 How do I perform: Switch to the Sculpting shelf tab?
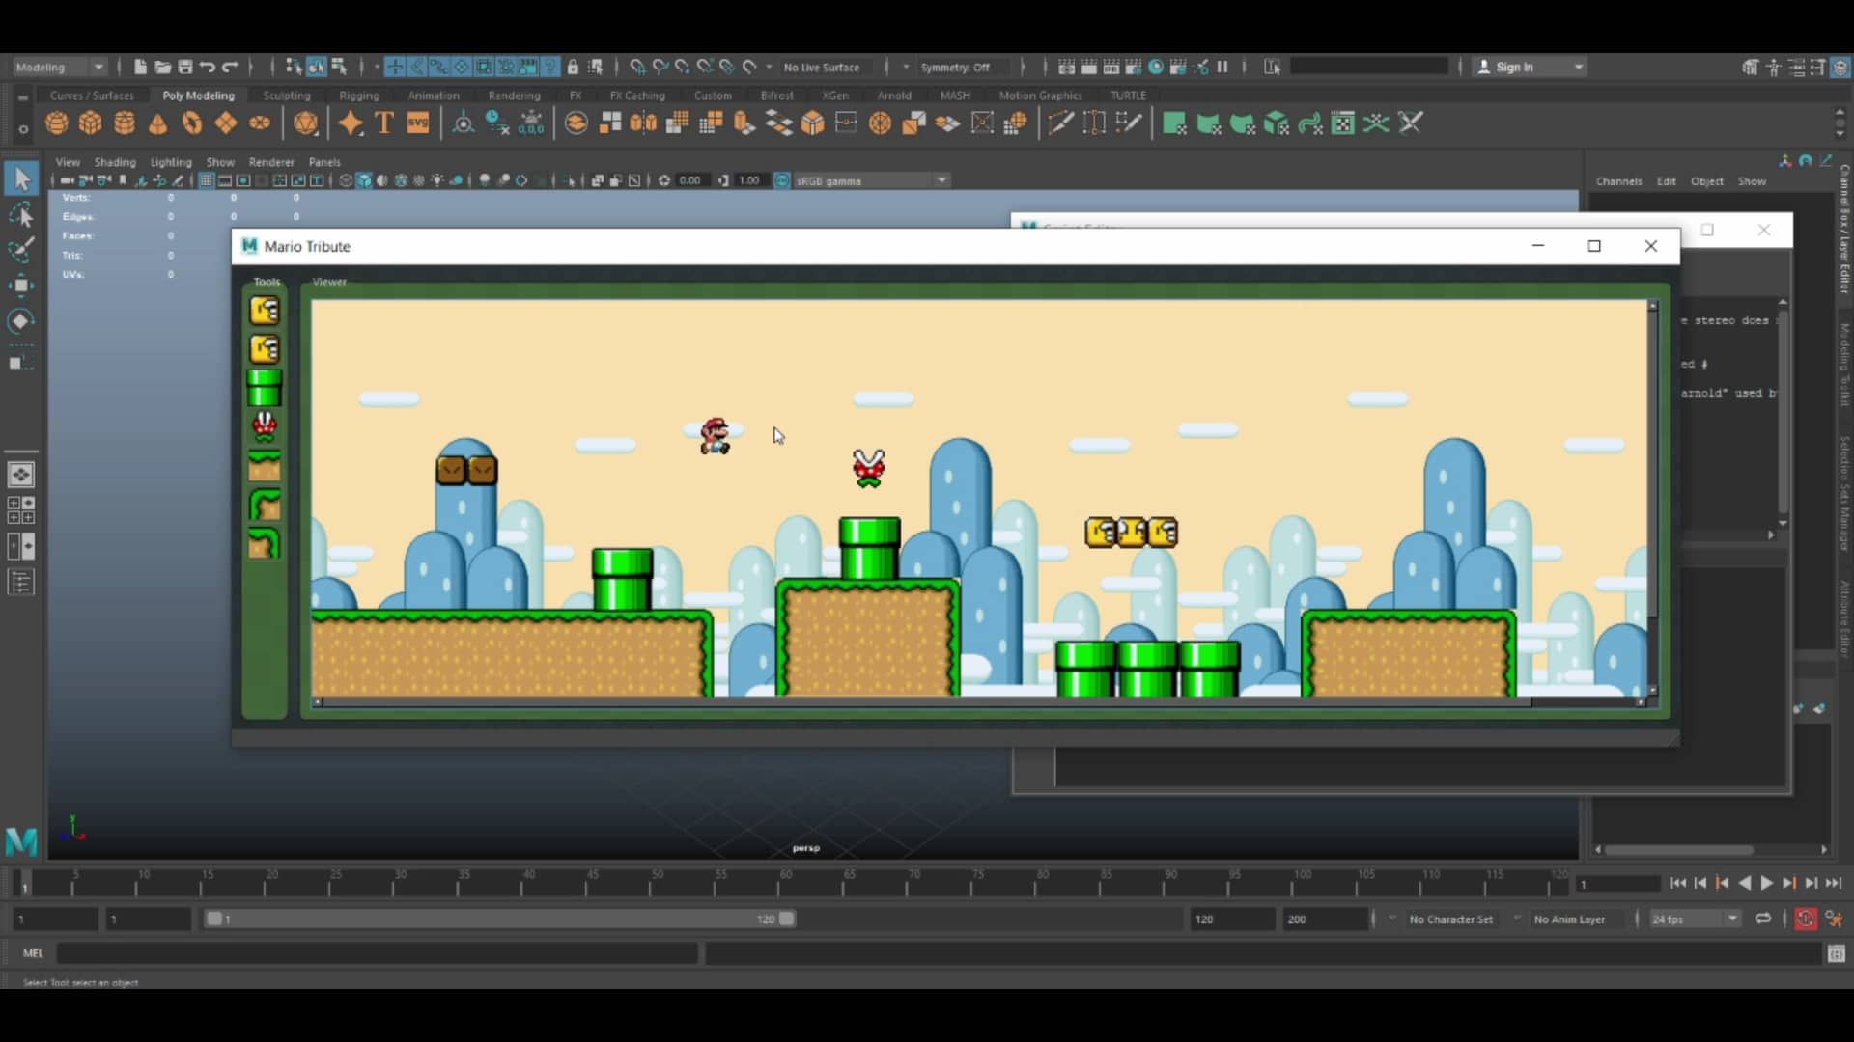tap(287, 96)
